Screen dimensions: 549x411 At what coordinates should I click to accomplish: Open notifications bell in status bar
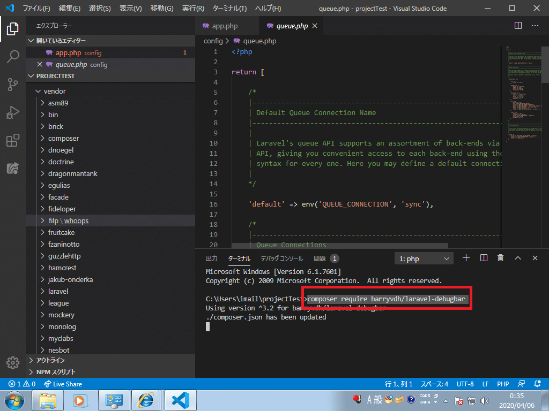pos(538,384)
